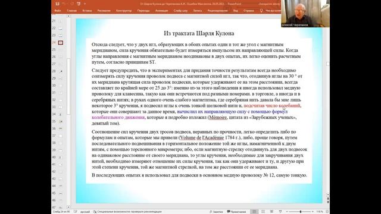The height and width of the screenshot is (214, 381).
Task: Open the Примечания comments button
Action: [x=236, y=212]
